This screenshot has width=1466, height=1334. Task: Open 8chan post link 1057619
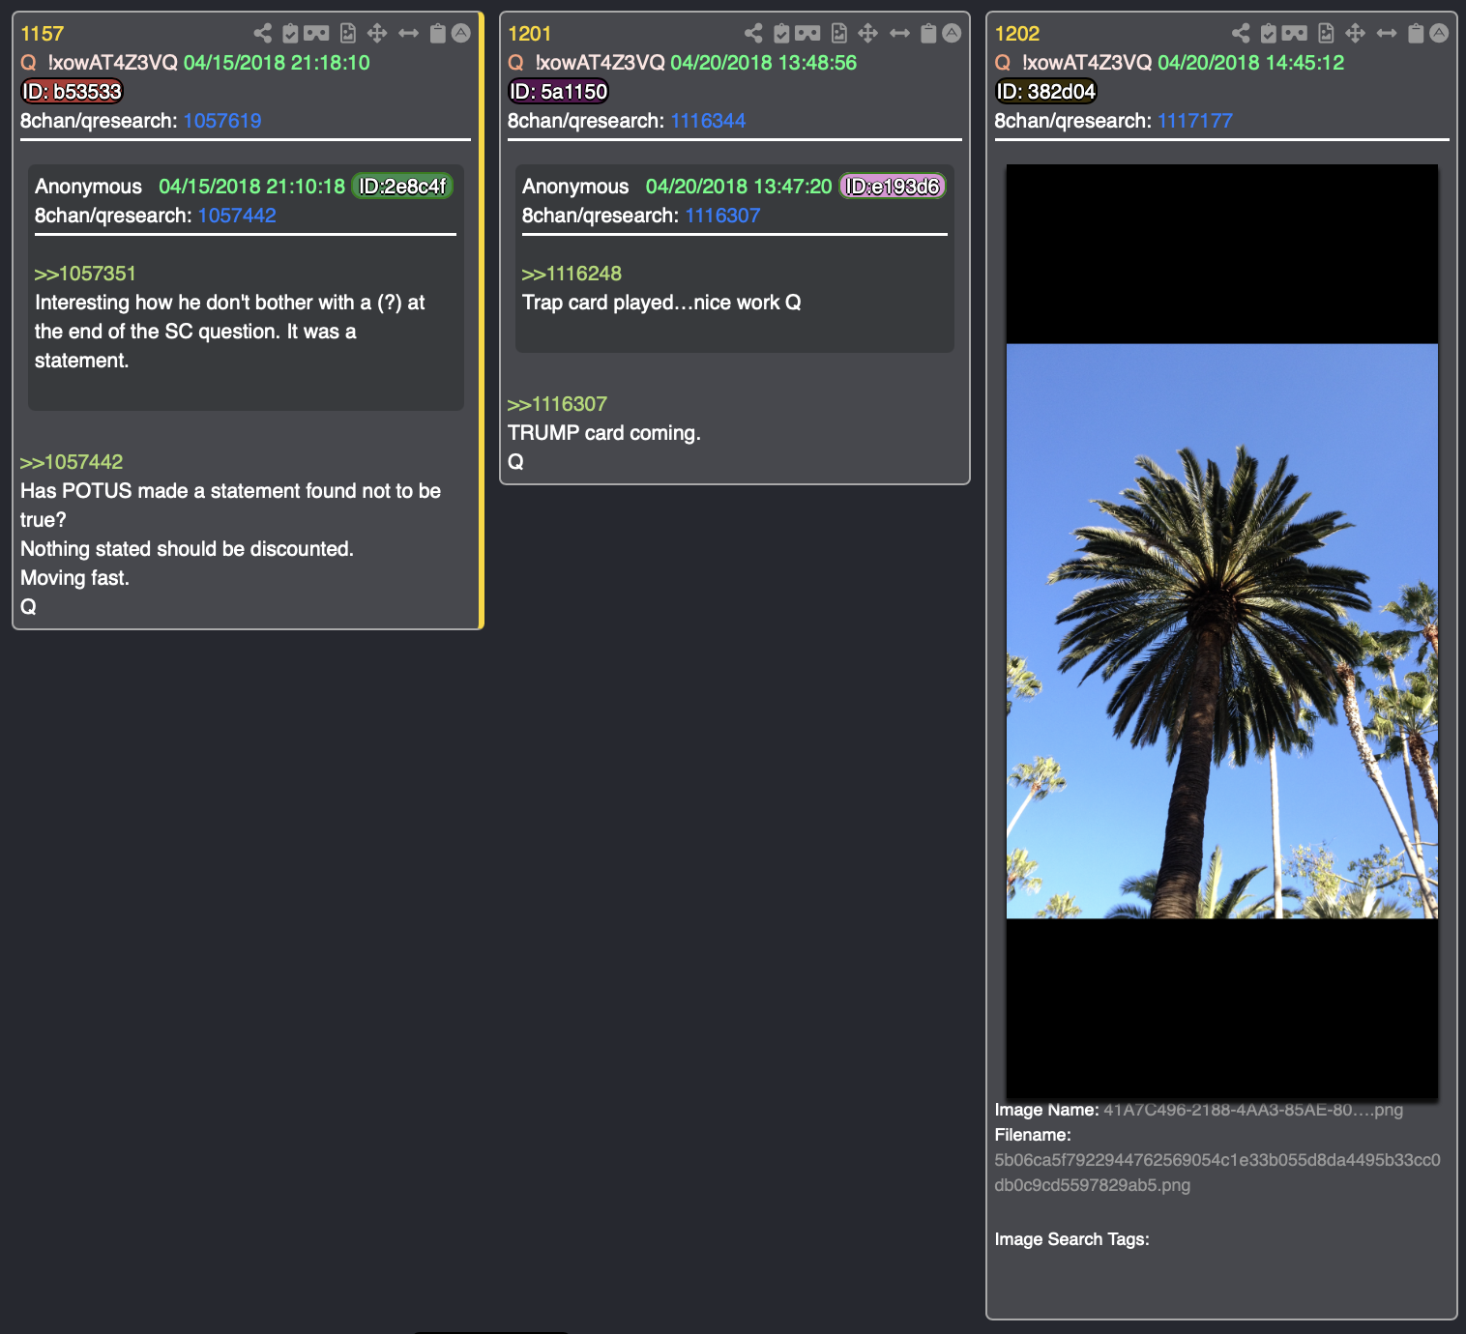tap(222, 121)
